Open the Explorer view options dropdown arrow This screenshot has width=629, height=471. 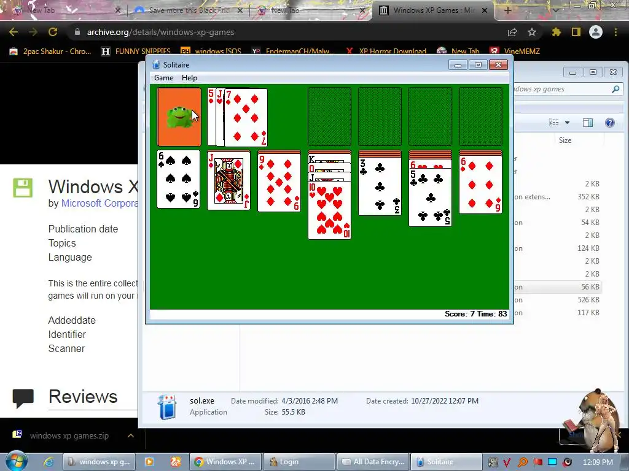tap(567, 123)
